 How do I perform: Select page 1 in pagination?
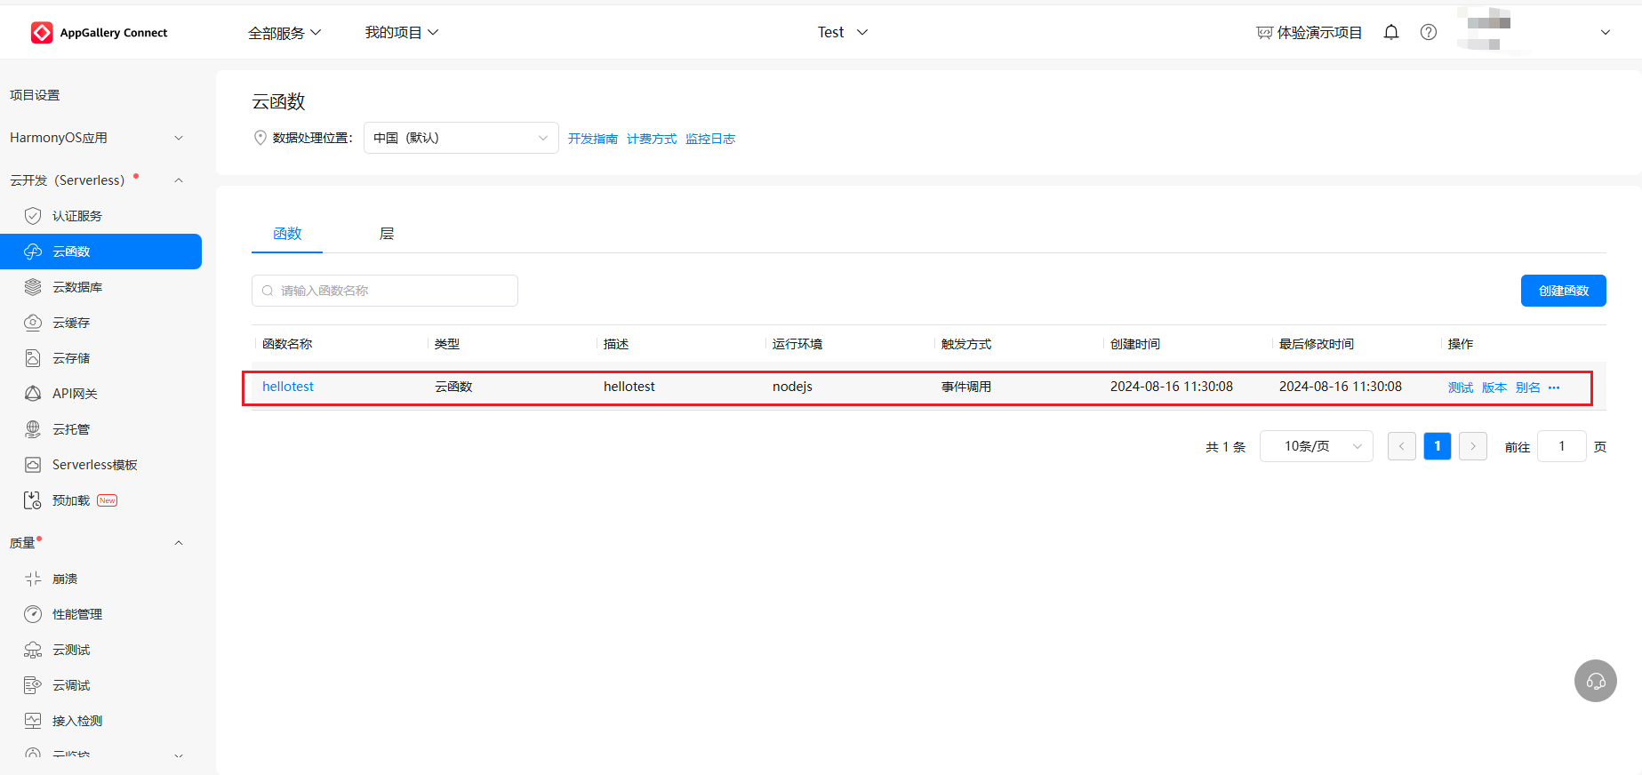pos(1438,446)
